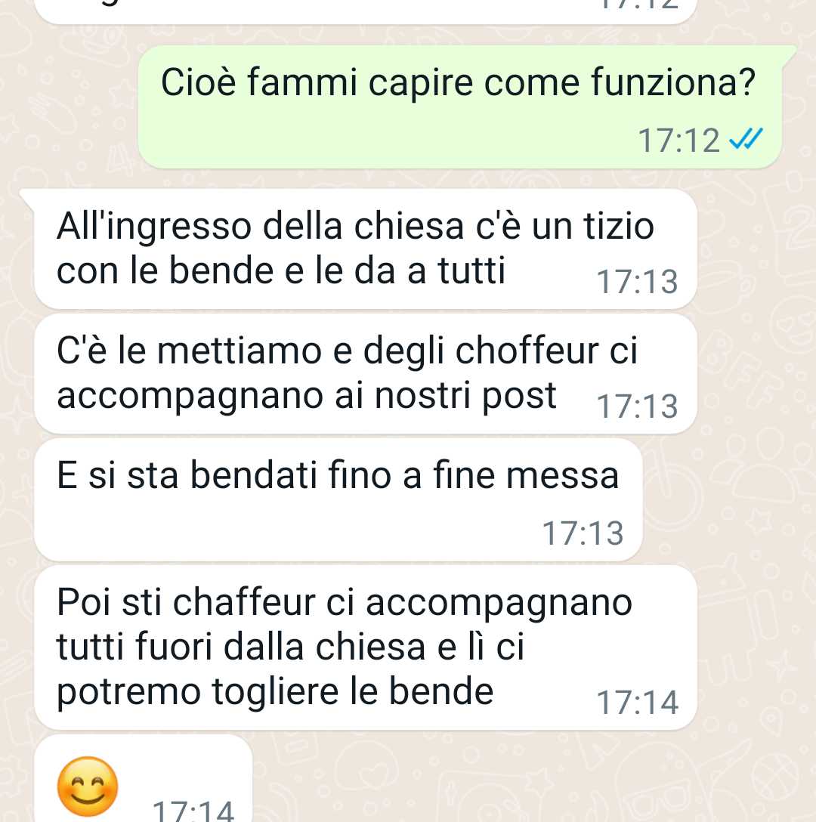Select the message starting 'Poi sti chaffeur'
Image resolution: width=816 pixels, height=822 pixels.
click(366, 647)
